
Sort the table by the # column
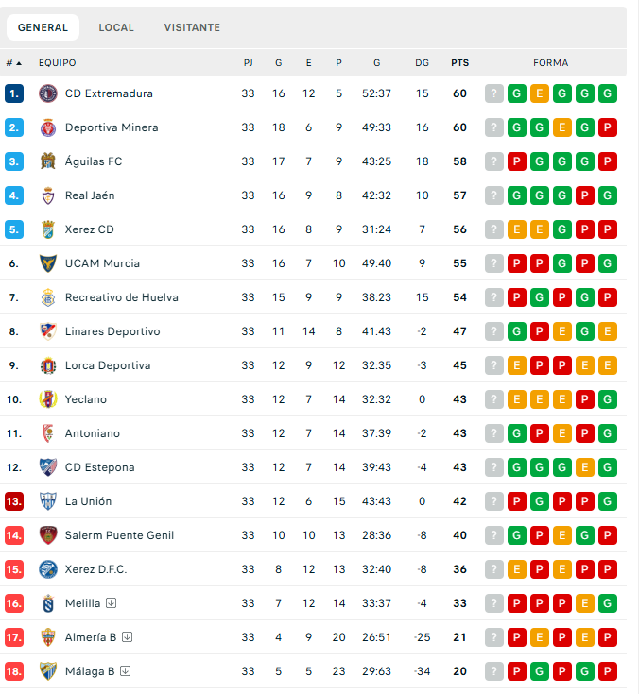(13, 63)
